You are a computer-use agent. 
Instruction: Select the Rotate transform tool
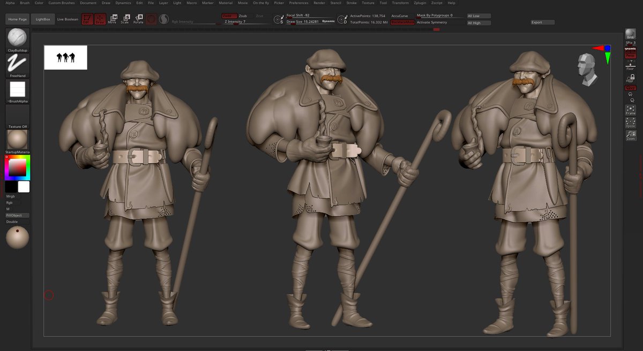point(138,19)
